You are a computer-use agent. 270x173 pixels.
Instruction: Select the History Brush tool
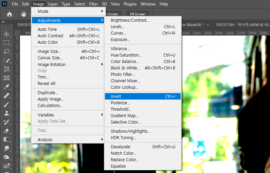tap(6, 122)
